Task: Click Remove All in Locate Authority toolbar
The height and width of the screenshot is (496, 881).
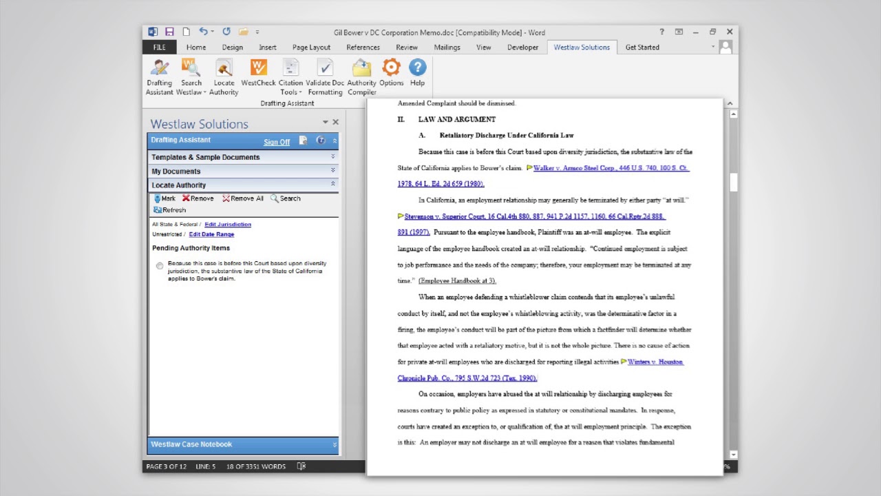Action: click(x=242, y=198)
